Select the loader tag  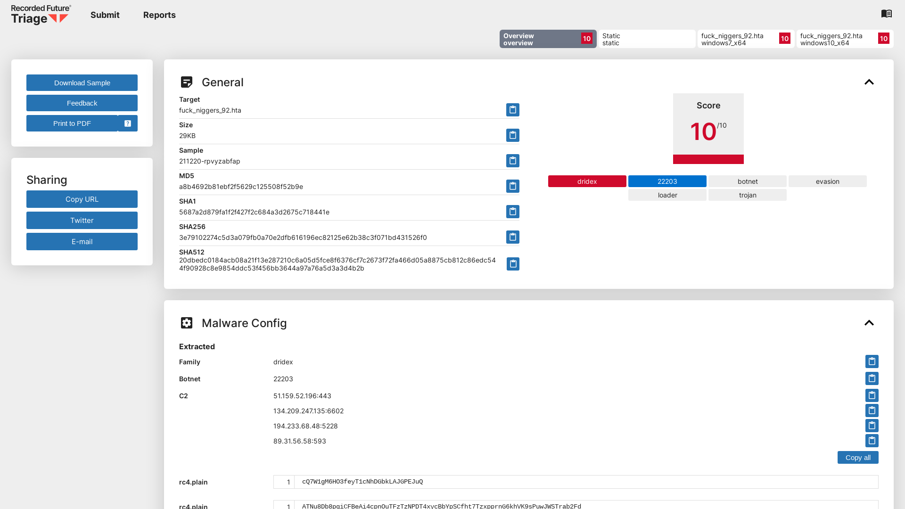(667, 195)
